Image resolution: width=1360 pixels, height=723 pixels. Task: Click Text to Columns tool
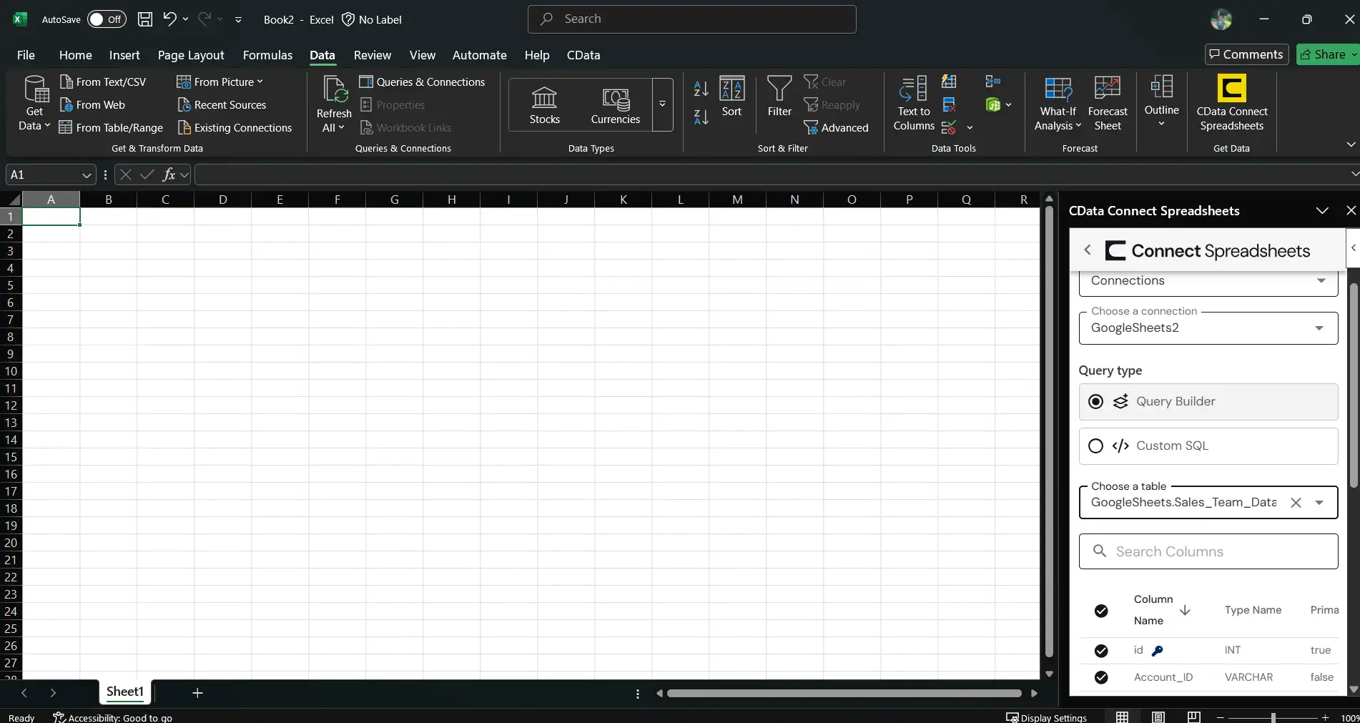pos(914,104)
